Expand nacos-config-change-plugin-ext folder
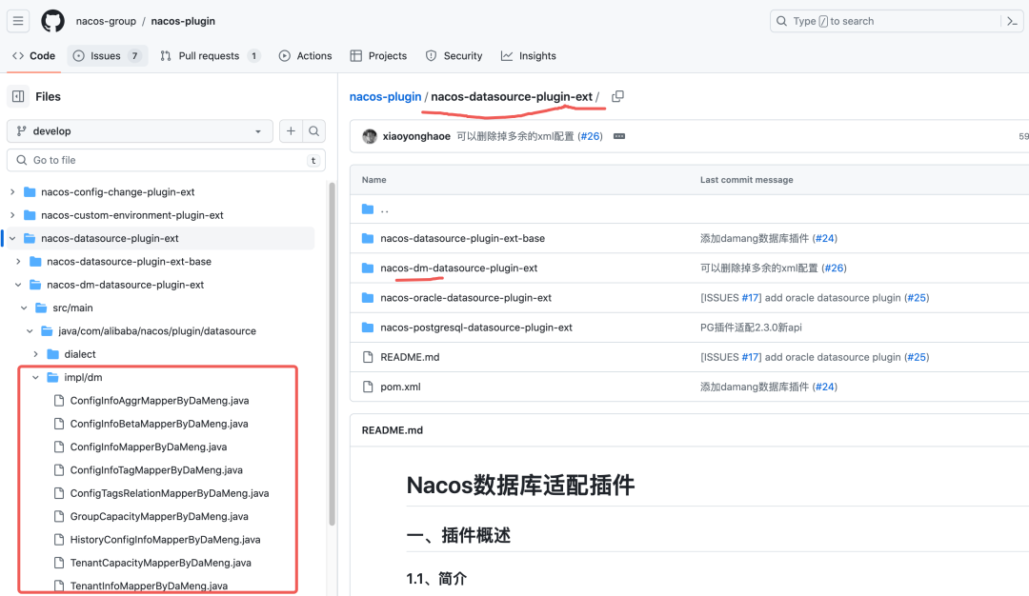The height and width of the screenshot is (596, 1029). [12, 192]
